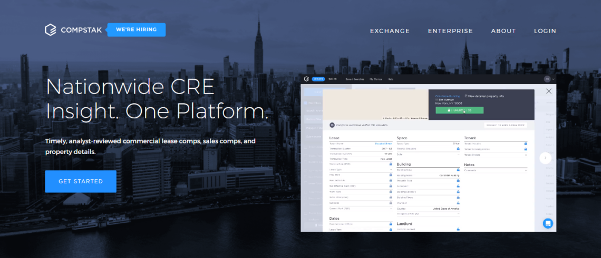
Task: Click lock icon on Building Floors row
Action: coord(458,197)
